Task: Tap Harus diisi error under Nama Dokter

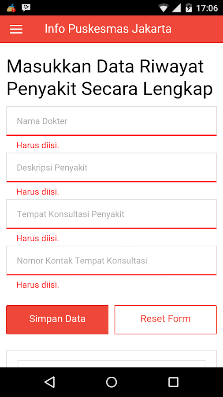Action: [37, 145]
